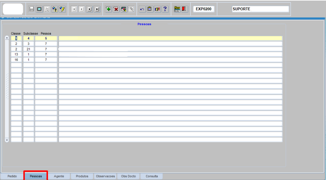Click the red exit door icon
This screenshot has height=180, width=326.
(184, 9)
